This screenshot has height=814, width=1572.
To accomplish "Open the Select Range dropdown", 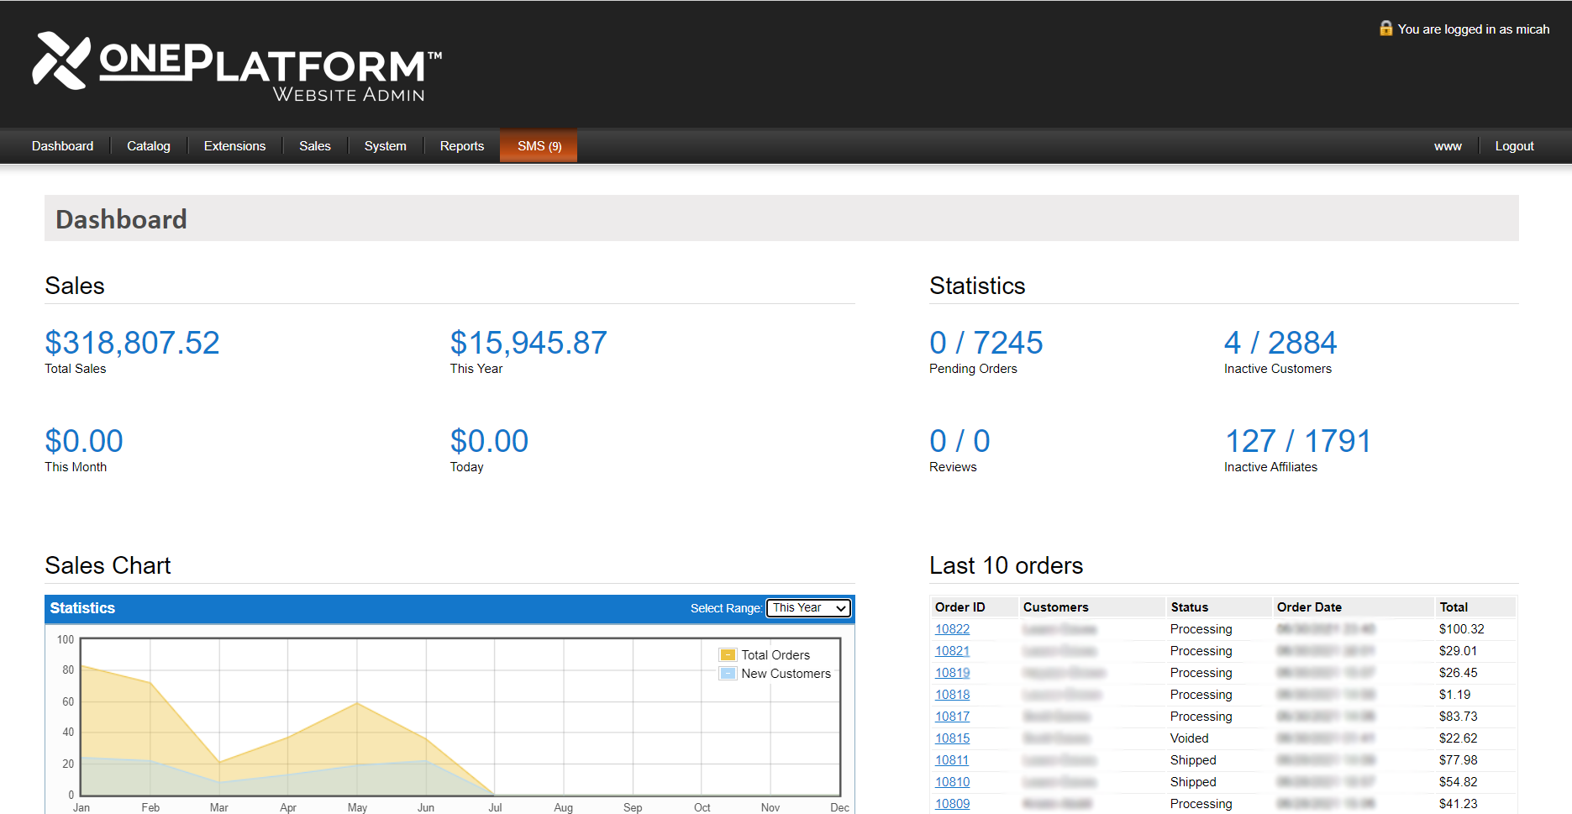I will (808, 608).
